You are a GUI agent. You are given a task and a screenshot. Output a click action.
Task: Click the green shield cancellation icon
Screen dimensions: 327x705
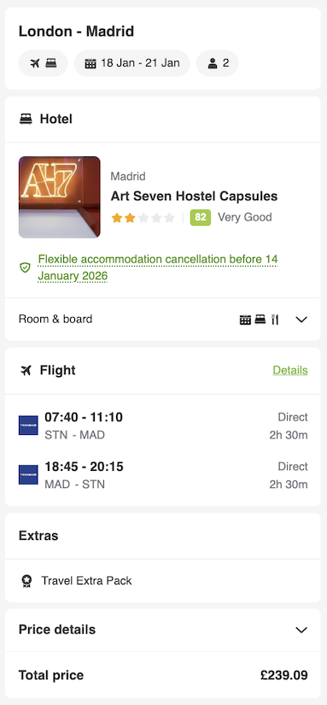tap(25, 267)
